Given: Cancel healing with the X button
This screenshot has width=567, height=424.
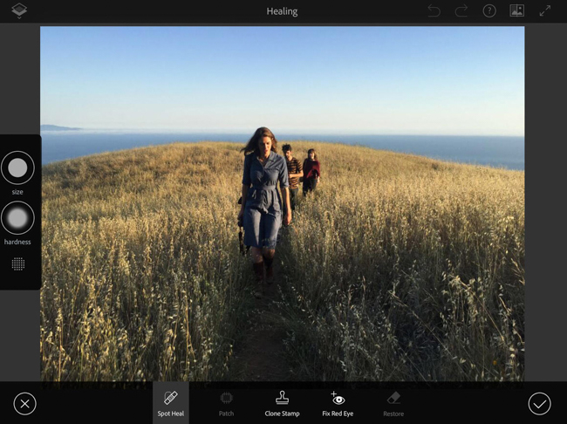Looking at the screenshot, I should click(x=25, y=403).
